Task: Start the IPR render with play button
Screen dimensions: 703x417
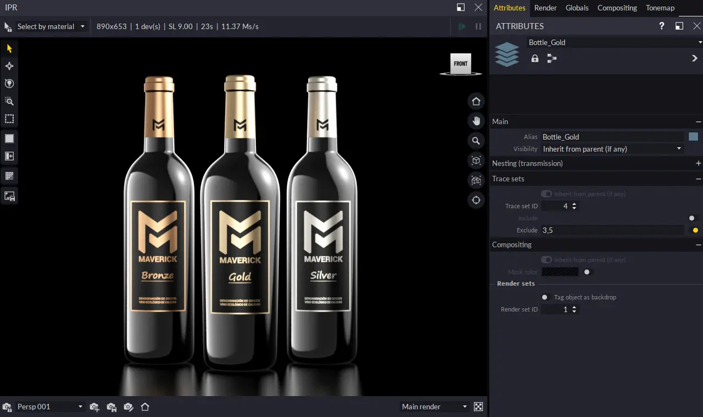Action: tap(462, 26)
